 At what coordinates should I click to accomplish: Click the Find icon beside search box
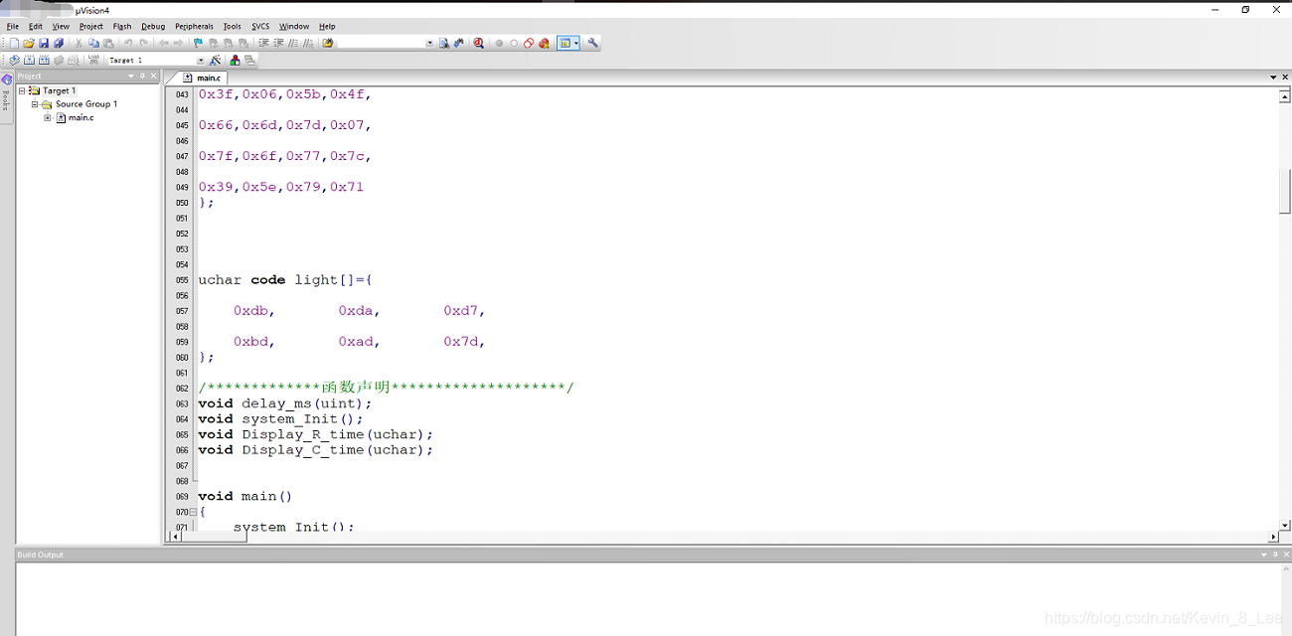coord(443,43)
